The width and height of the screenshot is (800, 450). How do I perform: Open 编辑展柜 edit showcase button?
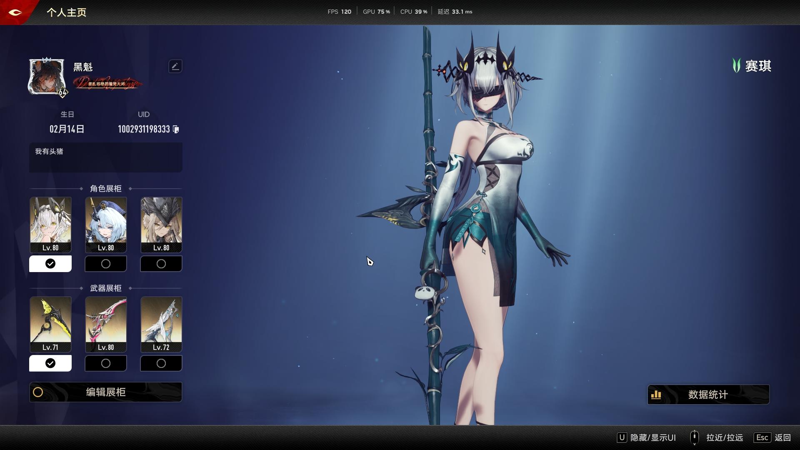106,392
